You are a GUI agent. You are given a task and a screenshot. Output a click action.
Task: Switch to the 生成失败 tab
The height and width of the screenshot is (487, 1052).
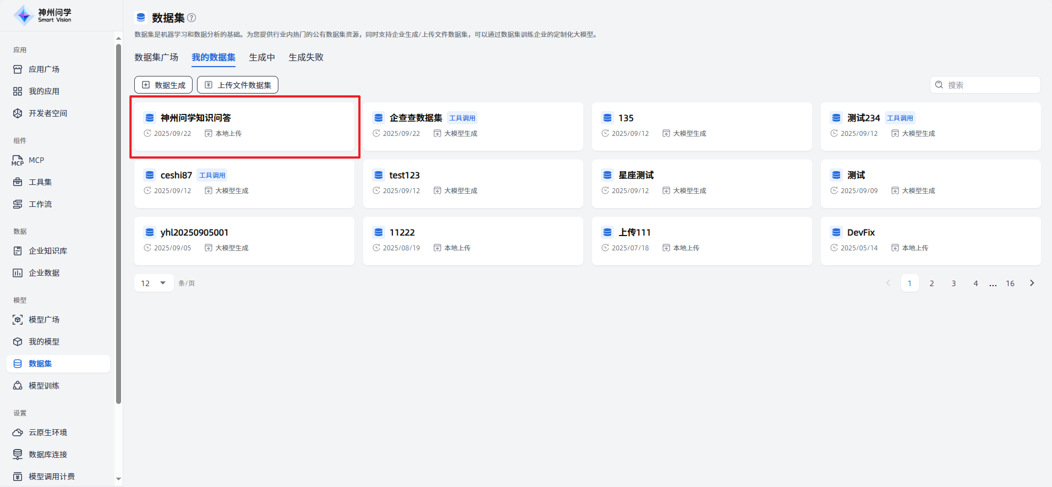pos(306,57)
